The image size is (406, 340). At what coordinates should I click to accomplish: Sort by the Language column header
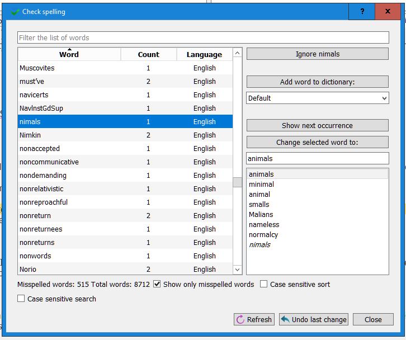click(204, 54)
